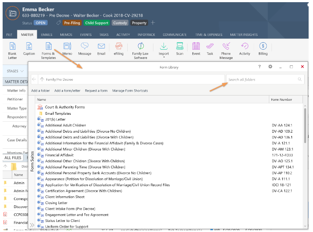Open the Emails tab
The image size is (313, 232).
point(46,34)
